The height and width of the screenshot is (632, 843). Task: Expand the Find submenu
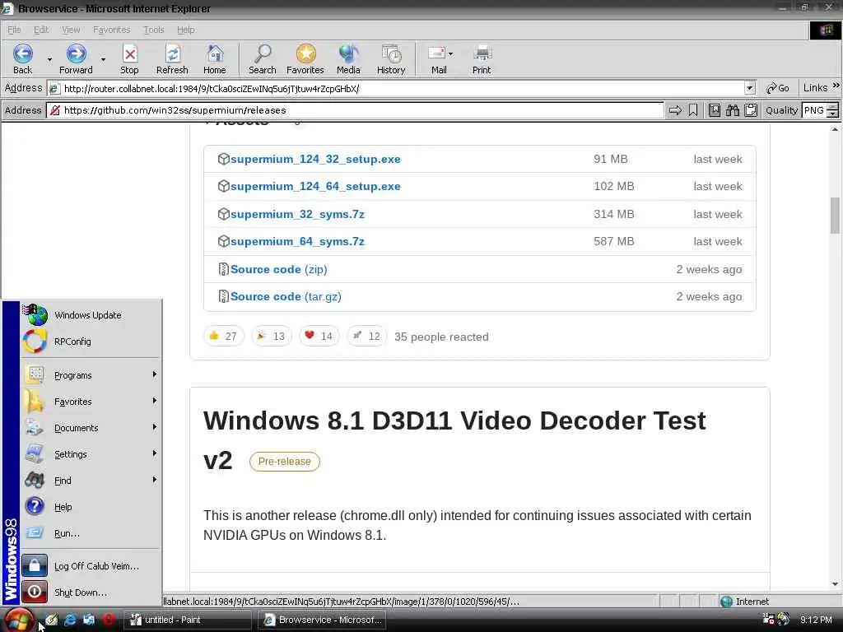point(91,480)
